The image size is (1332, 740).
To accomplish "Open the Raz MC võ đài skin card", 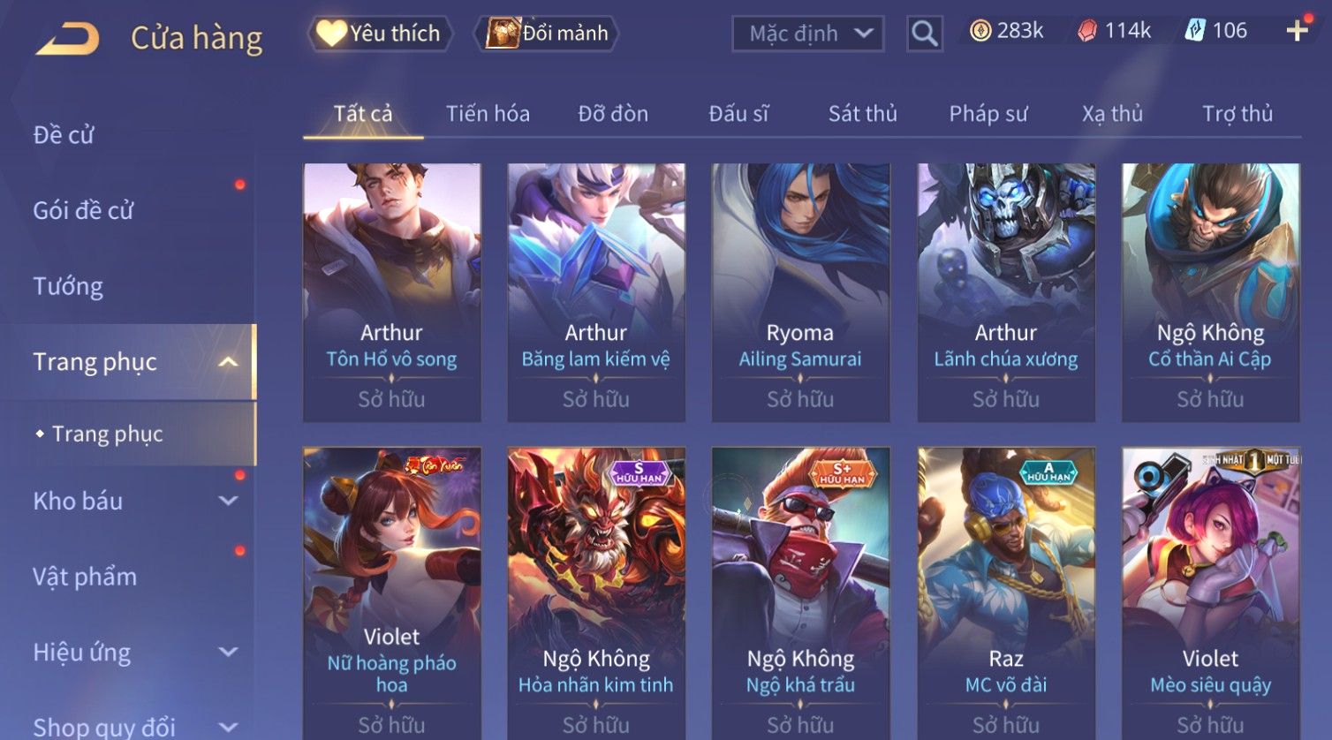I will (x=1006, y=593).
